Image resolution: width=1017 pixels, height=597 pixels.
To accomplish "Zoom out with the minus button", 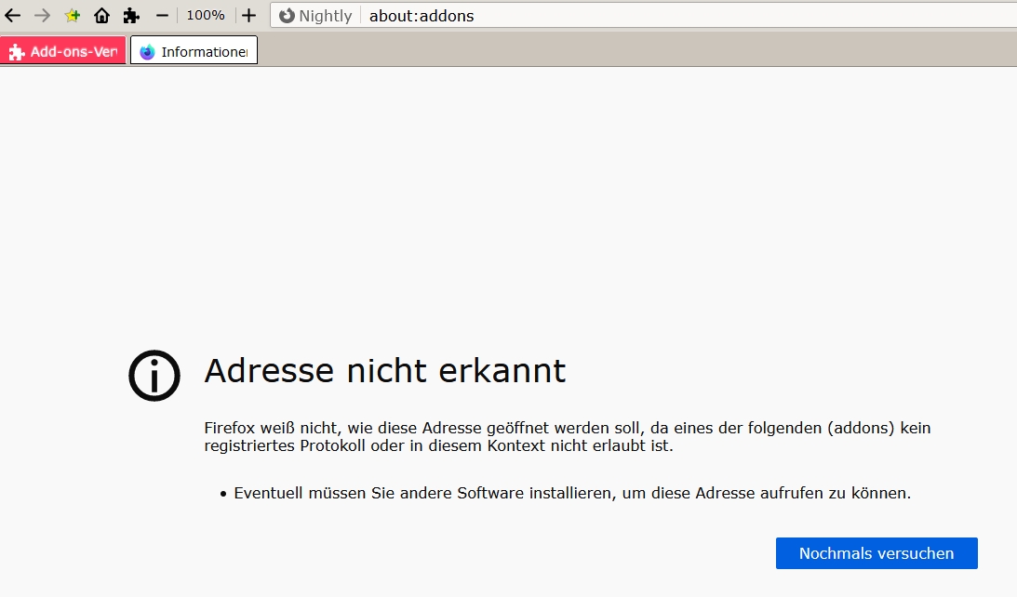I will pyautogui.click(x=162, y=16).
